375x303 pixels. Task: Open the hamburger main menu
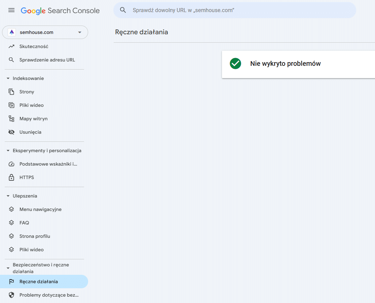(x=11, y=10)
